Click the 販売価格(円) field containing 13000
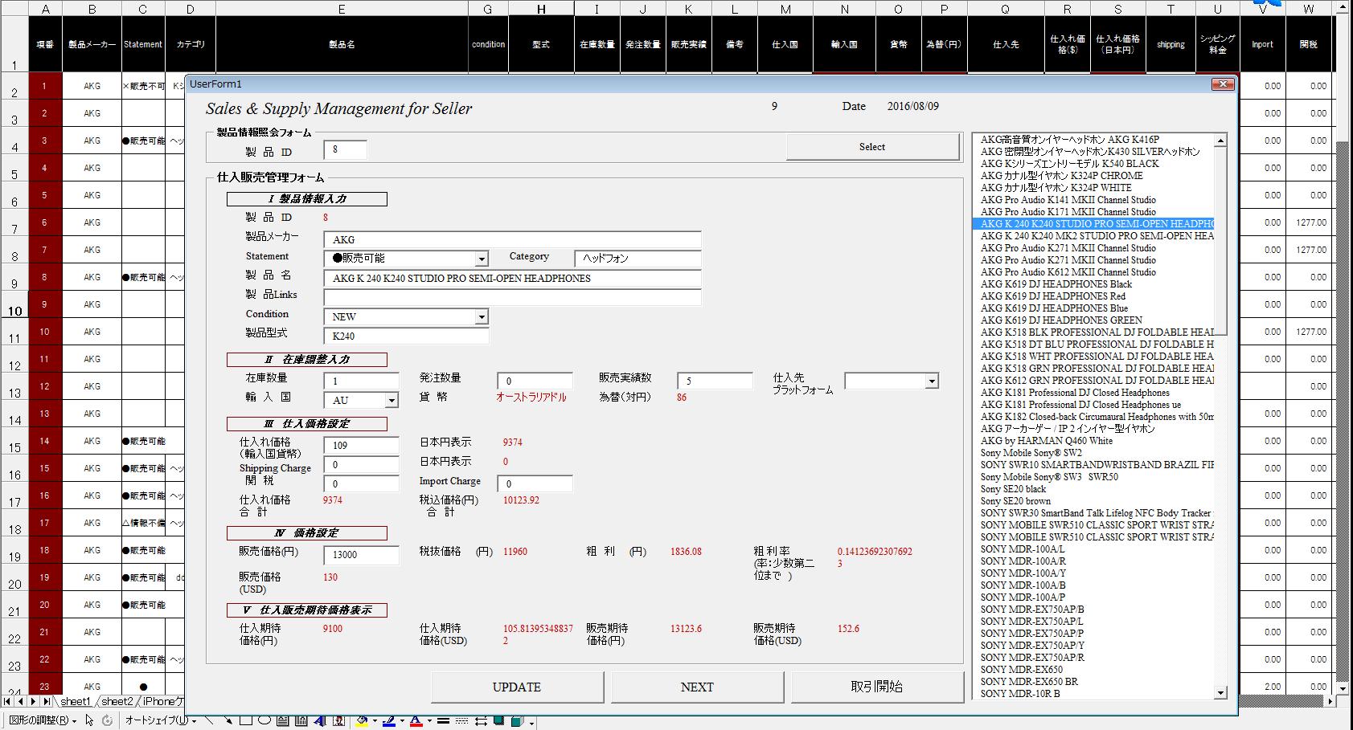 (x=361, y=555)
